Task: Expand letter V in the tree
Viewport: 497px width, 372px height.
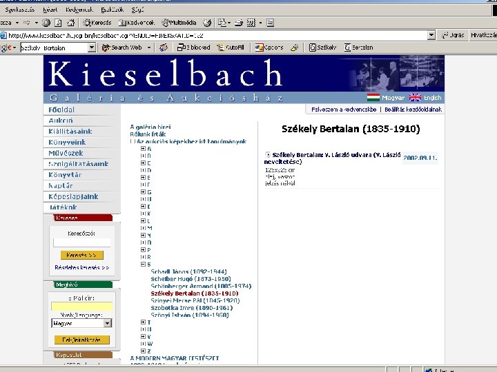Action: point(143,337)
